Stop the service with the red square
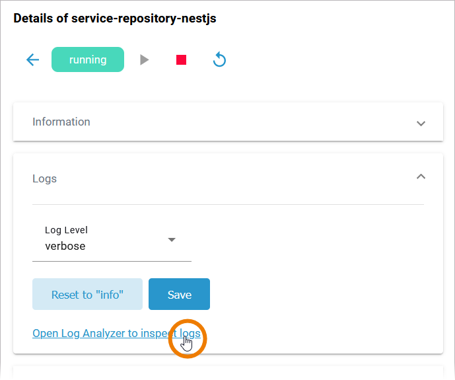Image resolution: width=455 pixels, height=380 pixels. pyautogui.click(x=182, y=60)
